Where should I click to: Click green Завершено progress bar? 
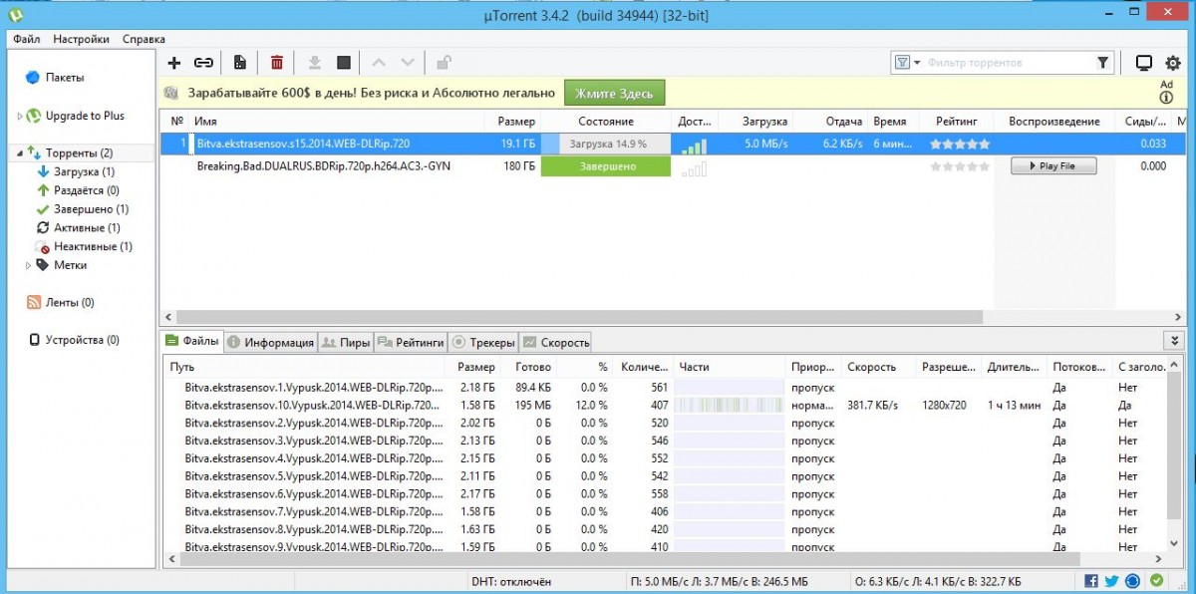coord(606,166)
